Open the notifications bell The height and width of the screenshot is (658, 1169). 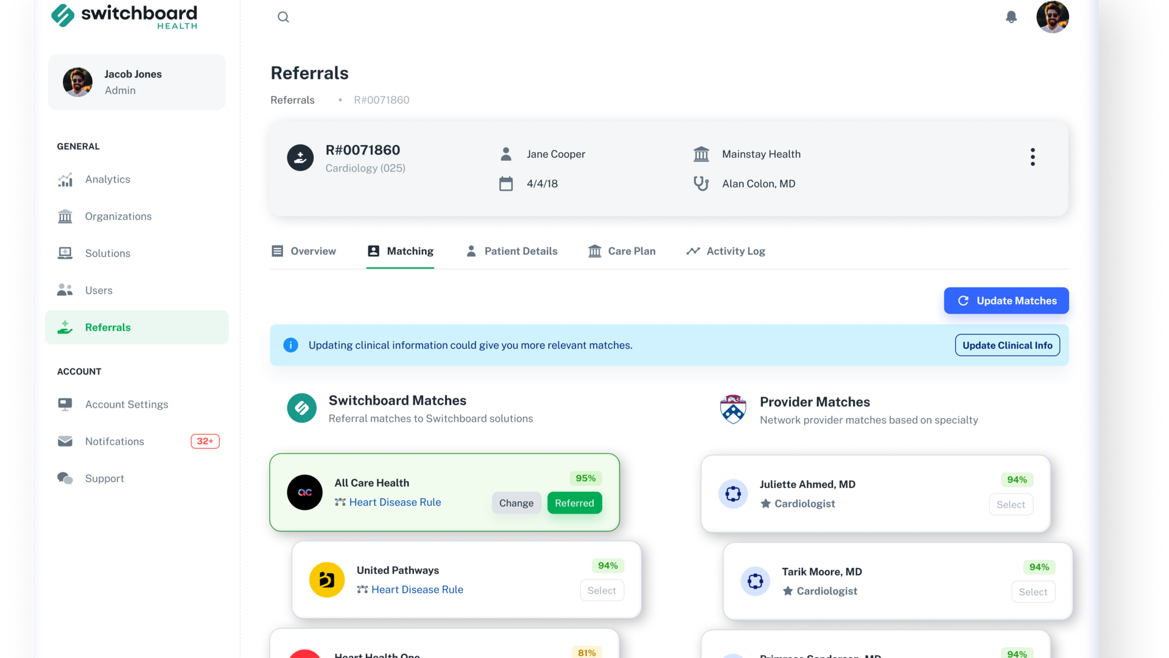point(1011,17)
